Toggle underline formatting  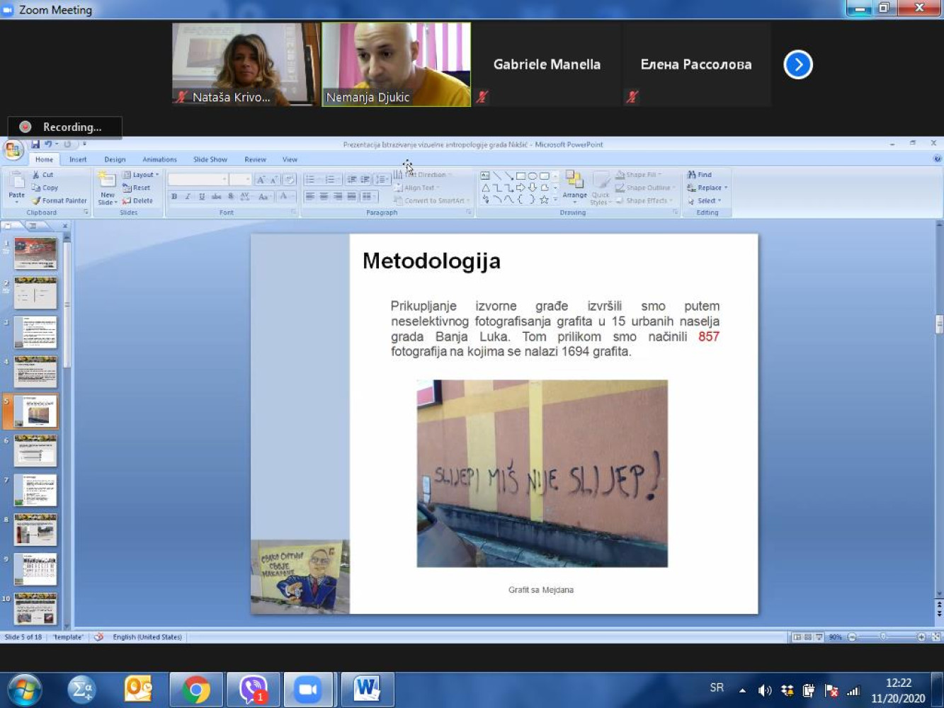point(202,197)
